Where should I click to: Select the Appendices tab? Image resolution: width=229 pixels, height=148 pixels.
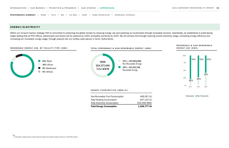[x=107, y=8]
